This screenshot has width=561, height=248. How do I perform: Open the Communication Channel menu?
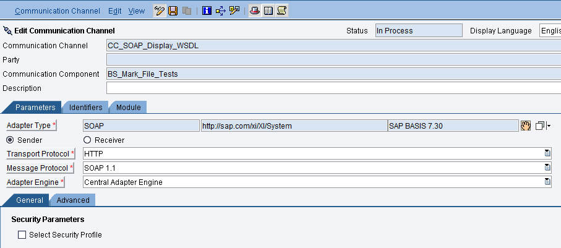point(58,11)
